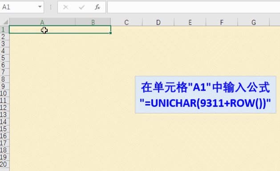Image resolution: width=280 pixels, height=171 pixels.
Task: Select row 8 header
Action: click(x=4, y=79)
